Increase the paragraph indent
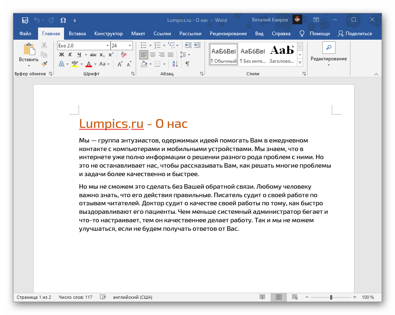The width and height of the screenshot is (395, 315). pos(197,45)
